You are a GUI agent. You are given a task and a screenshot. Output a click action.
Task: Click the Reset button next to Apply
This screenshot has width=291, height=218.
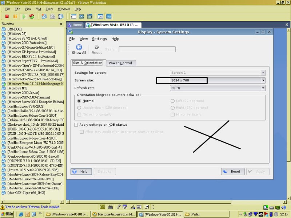233,171
